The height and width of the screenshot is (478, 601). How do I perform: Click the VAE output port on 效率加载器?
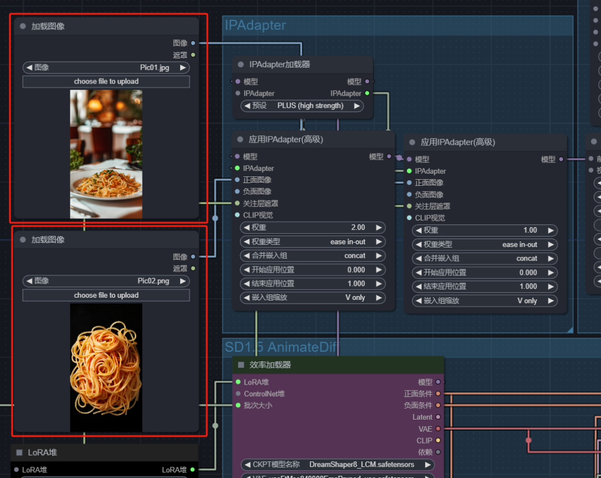coord(438,429)
